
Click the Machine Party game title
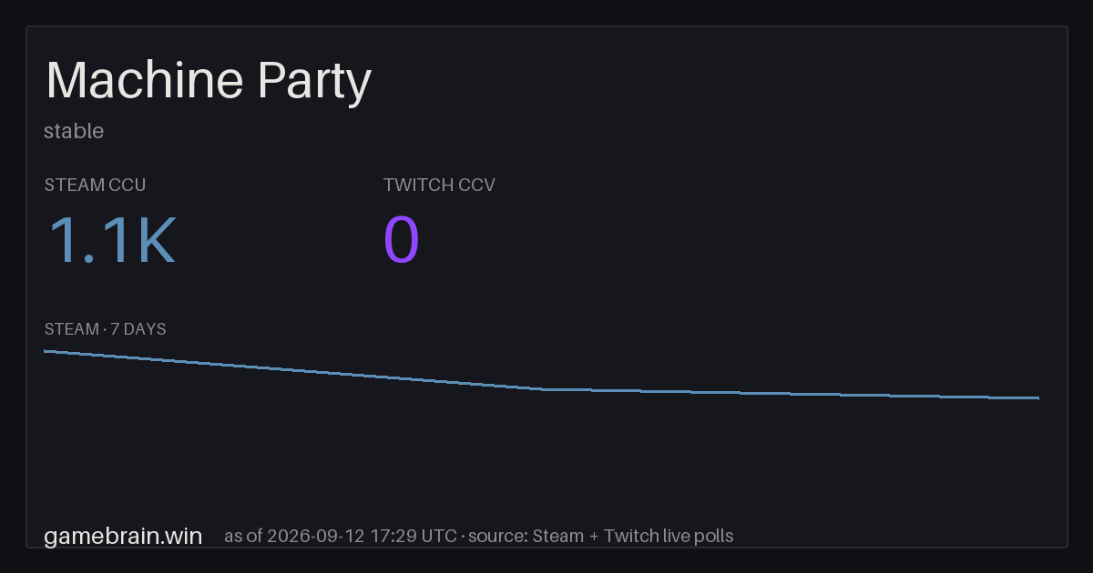[x=209, y=83]
